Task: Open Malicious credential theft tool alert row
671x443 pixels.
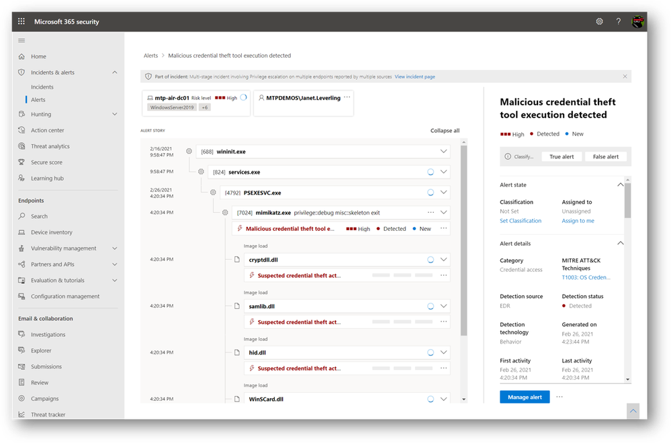Action: (341, 229)
